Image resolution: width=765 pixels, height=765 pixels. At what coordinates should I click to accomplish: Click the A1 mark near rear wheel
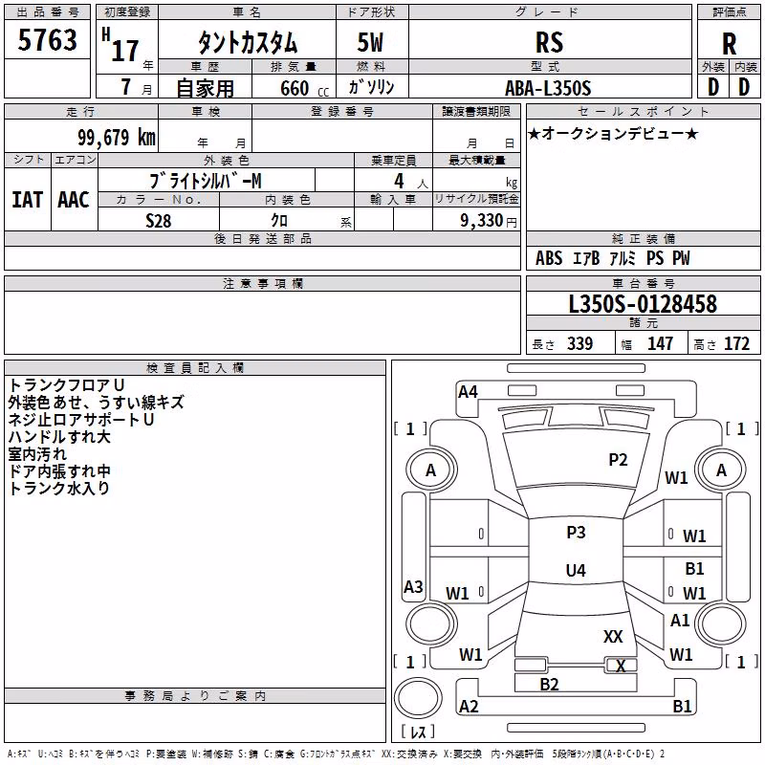[680, 620]
